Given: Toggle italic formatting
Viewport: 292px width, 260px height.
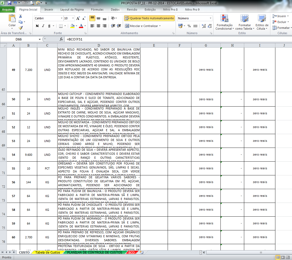Looking at the screenshot, I should click(43, 26).
